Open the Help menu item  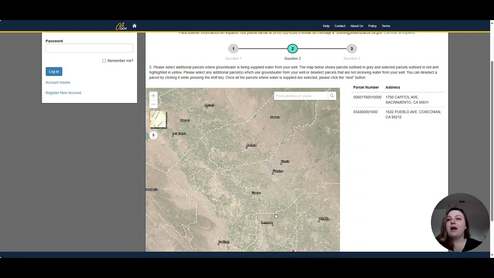click(326, 26)
